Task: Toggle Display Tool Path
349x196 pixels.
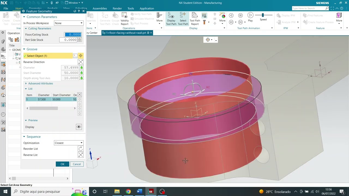Action: pyautogui.click(x=171, y=19)
